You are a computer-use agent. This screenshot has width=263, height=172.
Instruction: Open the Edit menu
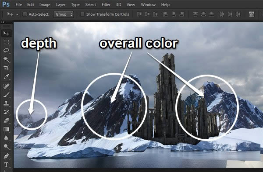coord(31,5)
